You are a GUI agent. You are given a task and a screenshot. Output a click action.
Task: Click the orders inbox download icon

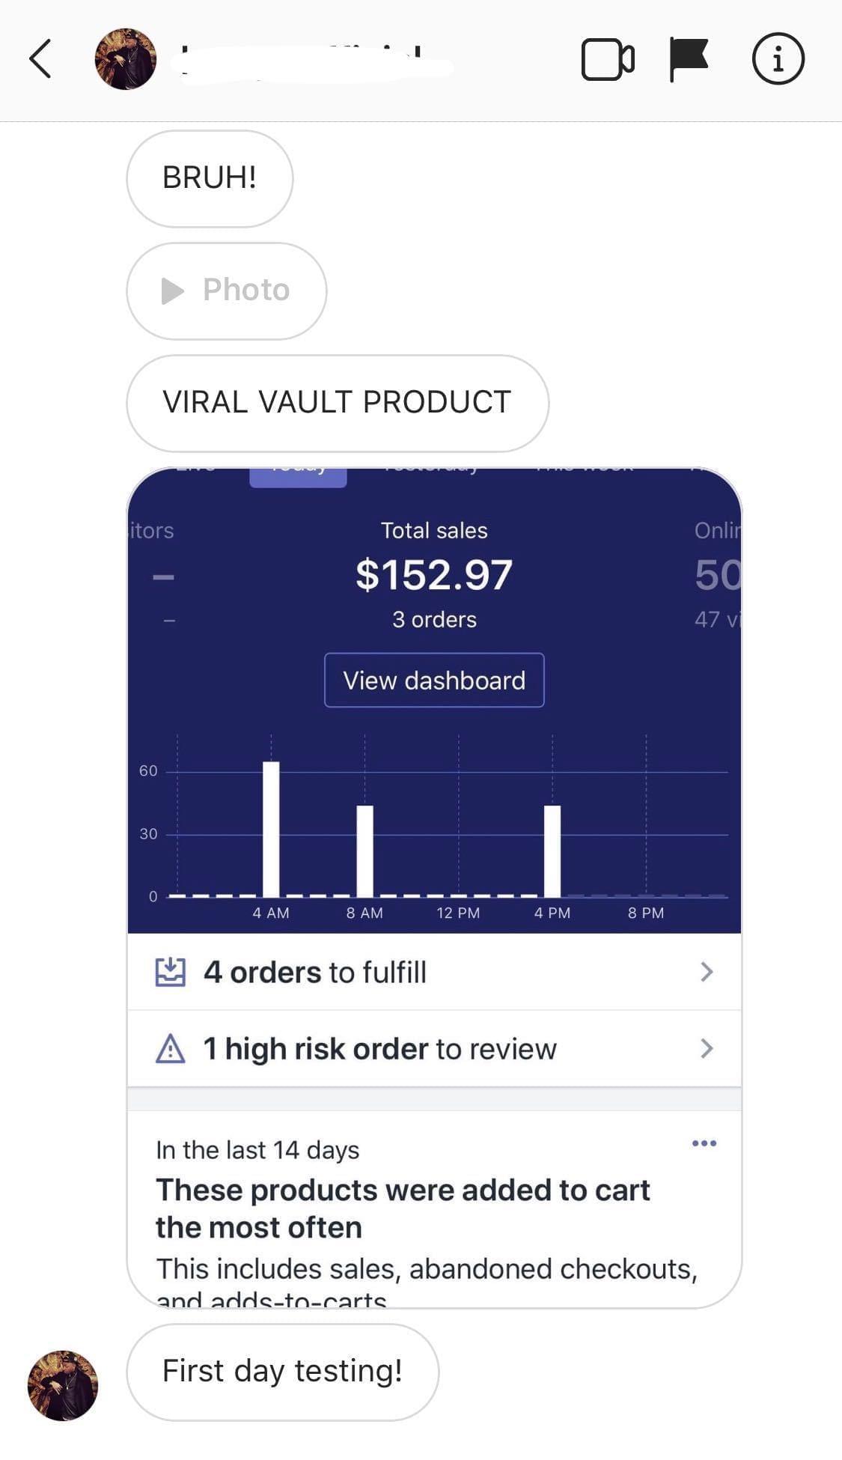(x=170, y=972)
